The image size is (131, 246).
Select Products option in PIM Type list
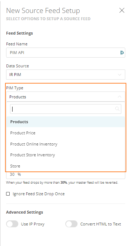click(x=66, y=122)
